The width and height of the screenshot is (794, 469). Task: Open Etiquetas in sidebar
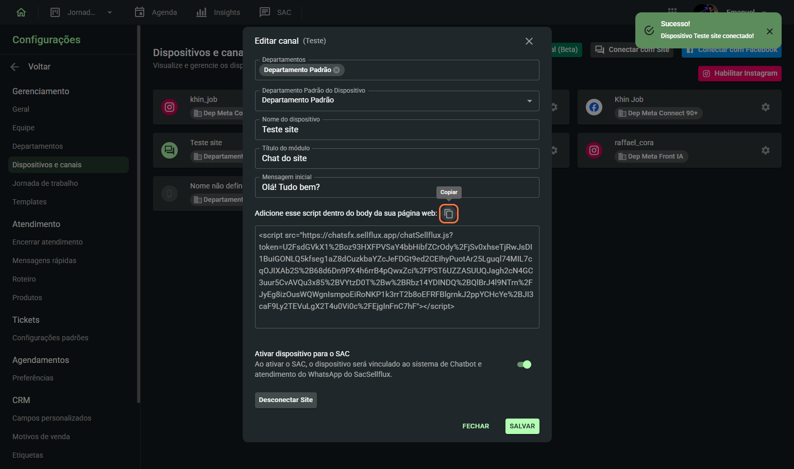(28, 455)
